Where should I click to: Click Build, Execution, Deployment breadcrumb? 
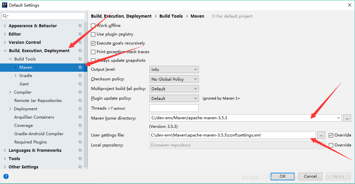(121, 16)
